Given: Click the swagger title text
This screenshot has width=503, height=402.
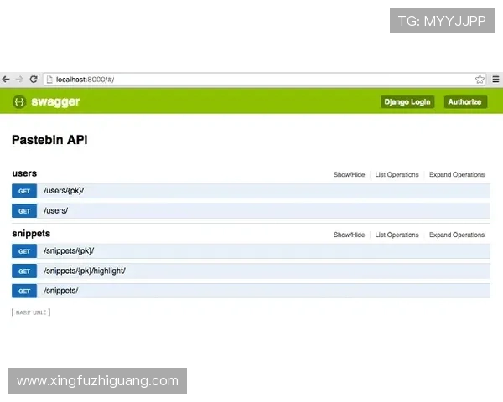Looking at the screenshot, I should click(55, 101).
